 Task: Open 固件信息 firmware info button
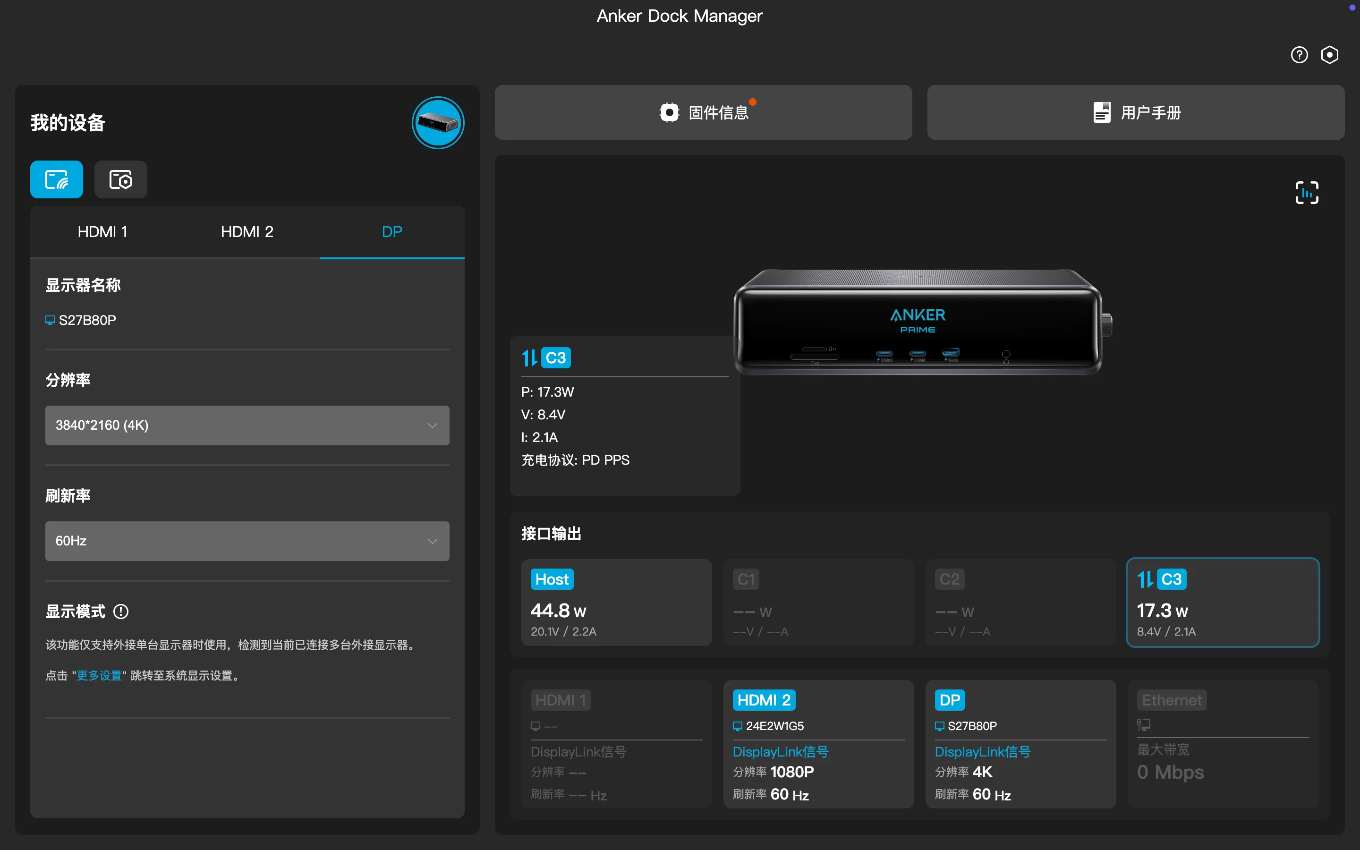tap(703, 112)
